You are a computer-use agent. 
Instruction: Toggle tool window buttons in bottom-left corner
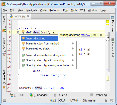(x=4, y=100)
